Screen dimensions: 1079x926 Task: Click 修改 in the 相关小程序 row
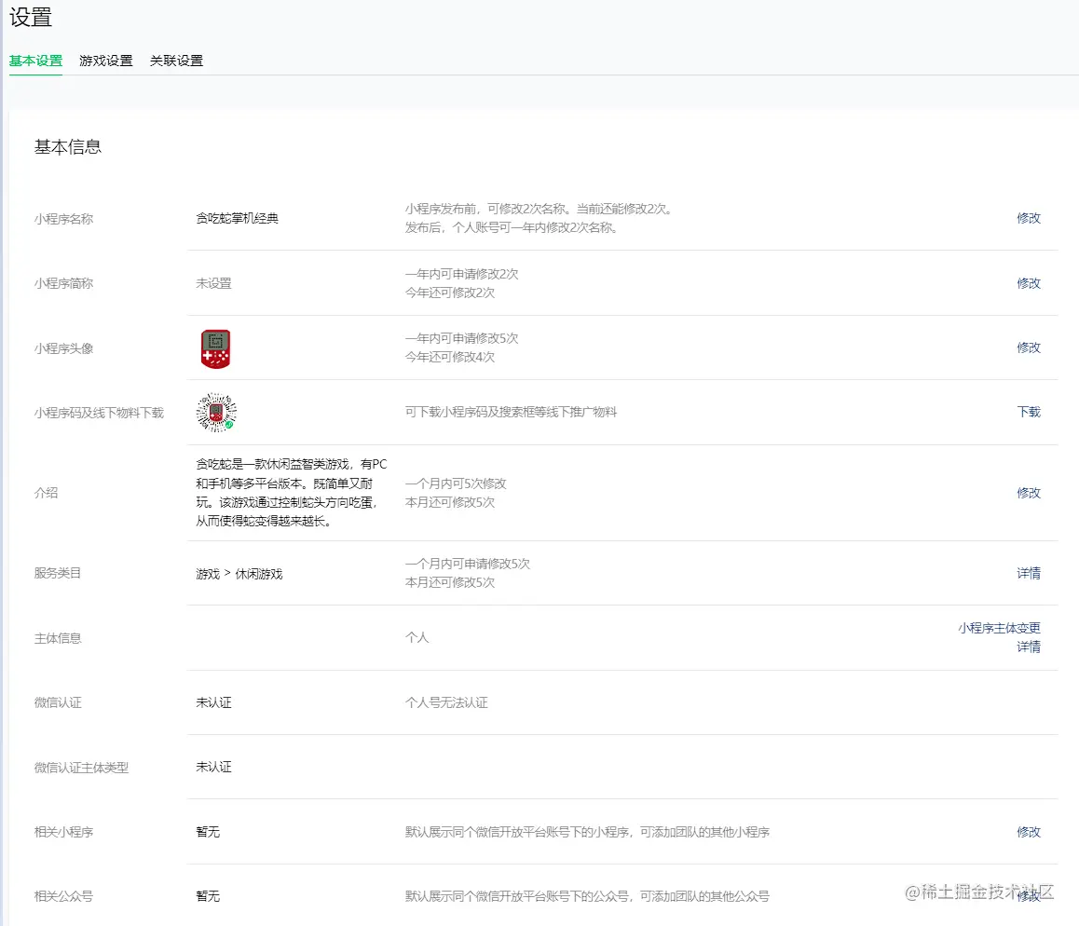pos(1029,832)
